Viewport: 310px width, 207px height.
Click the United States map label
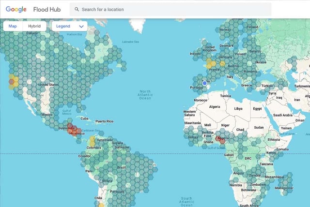pyautogui.click(x=48, y=85)
